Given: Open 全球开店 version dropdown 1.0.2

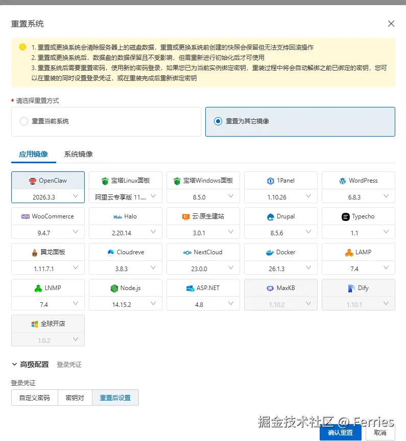Looking at the screenshot, I should tap(48, 340).
